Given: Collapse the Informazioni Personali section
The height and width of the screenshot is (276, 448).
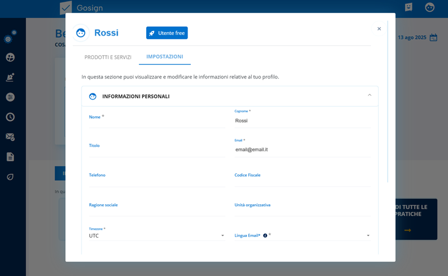Looking at the screenshot, I should click(x=369, y=96).
